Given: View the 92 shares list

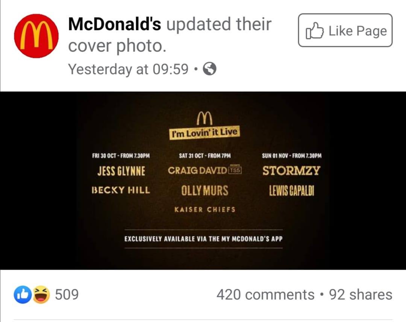Looking at the screenshot, I should coord(361,295).
